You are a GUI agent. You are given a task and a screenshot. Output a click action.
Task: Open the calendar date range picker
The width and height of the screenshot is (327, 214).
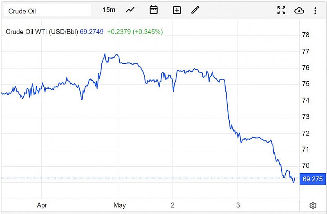(154, 10)
